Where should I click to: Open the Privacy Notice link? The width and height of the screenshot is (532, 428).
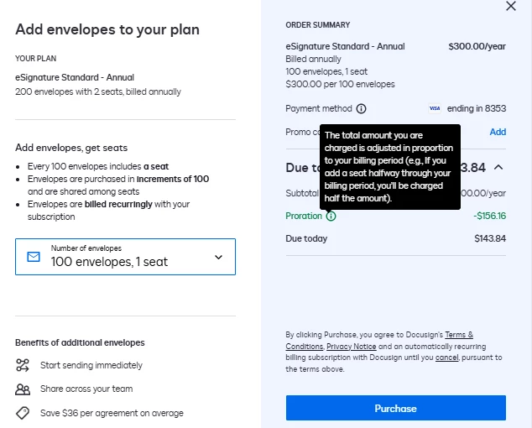pos(351,347)
